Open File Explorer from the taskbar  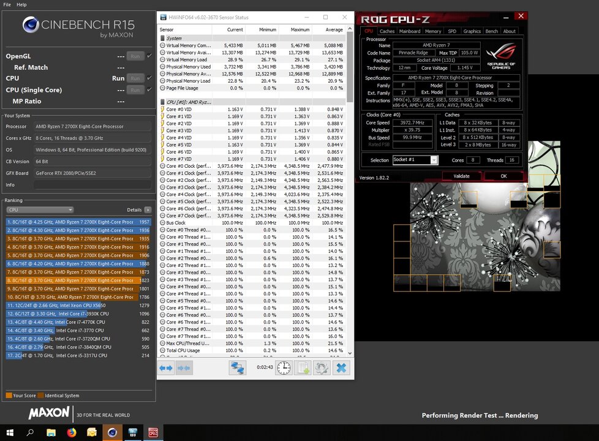point(51,432)
